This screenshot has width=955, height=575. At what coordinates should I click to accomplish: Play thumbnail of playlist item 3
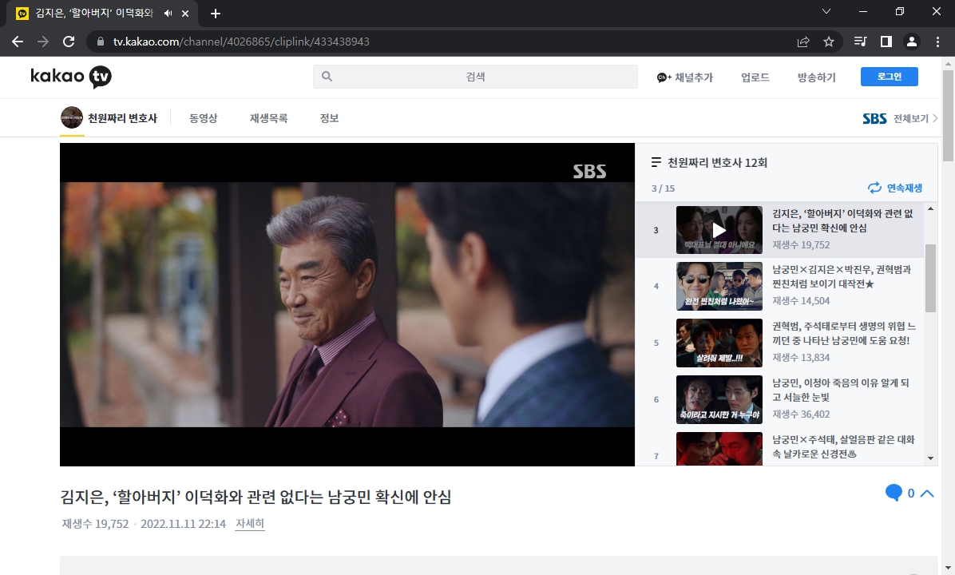tap(719, 230)
